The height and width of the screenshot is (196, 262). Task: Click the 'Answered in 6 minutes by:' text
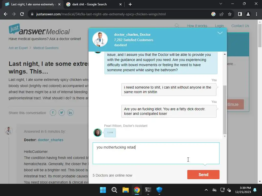[x=45, y=131]
